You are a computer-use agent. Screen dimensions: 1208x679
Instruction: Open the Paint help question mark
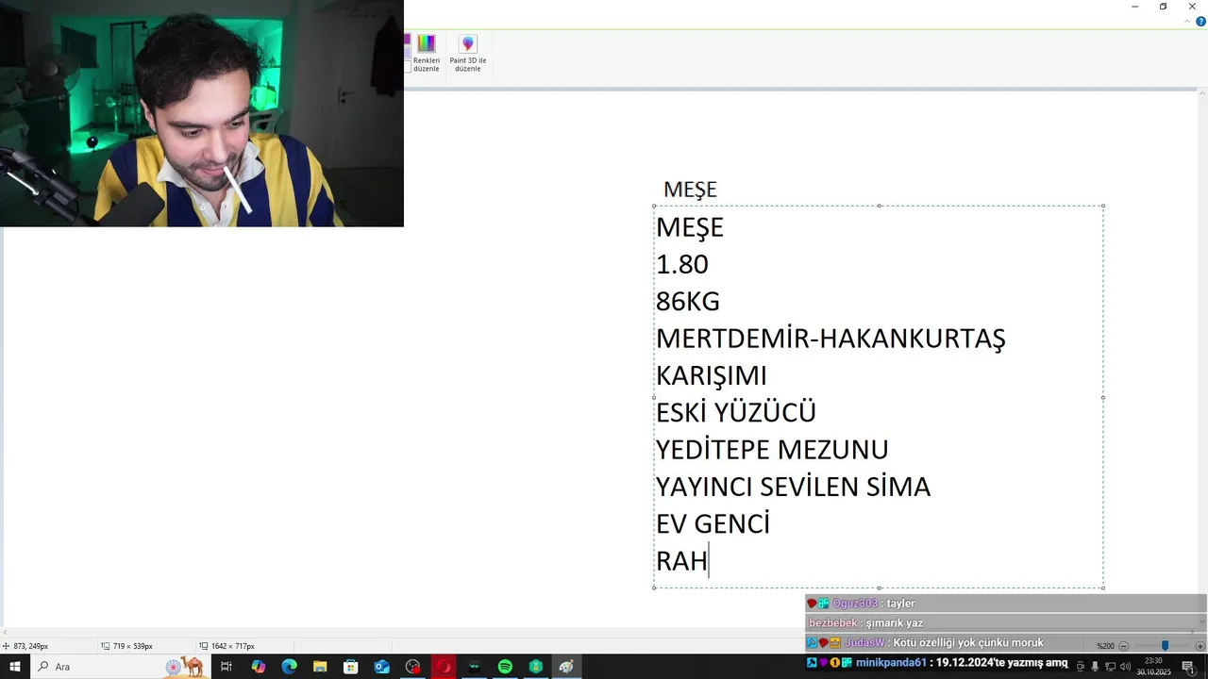[1200, 21]
